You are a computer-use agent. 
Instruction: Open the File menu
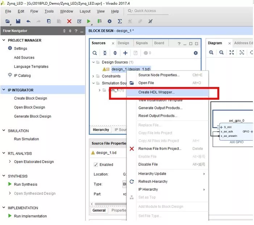(8, 11)
